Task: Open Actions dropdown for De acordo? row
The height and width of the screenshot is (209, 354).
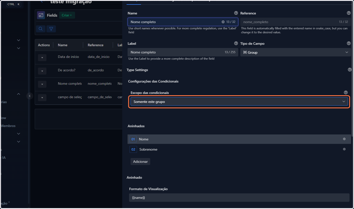Action: pos(42,71)
